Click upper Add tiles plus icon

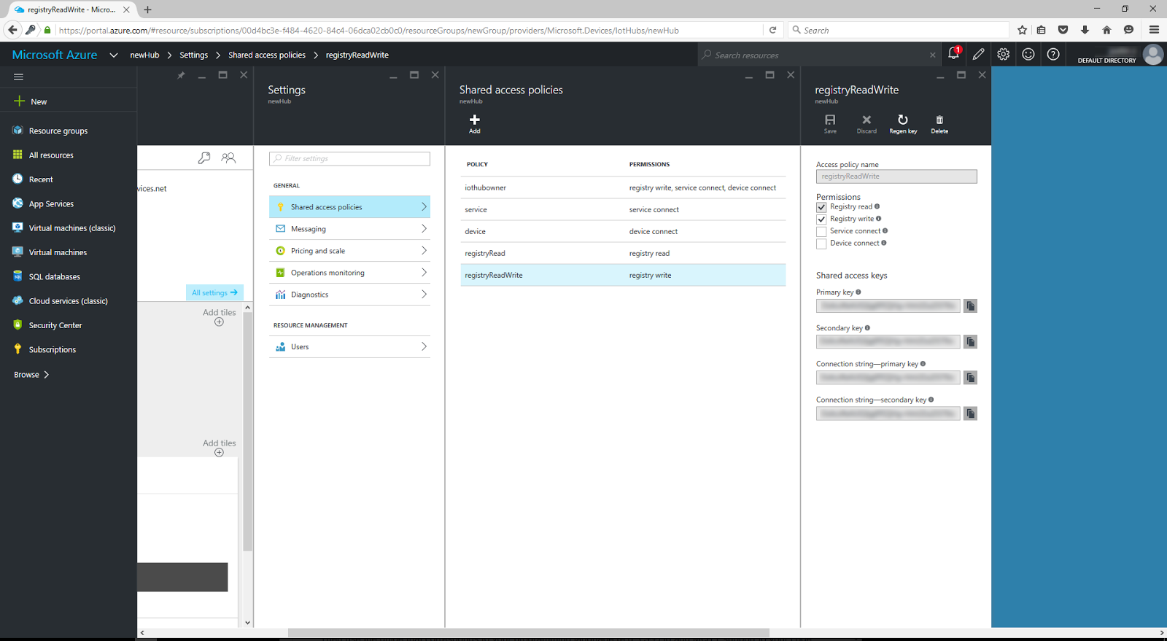point(219,322)
